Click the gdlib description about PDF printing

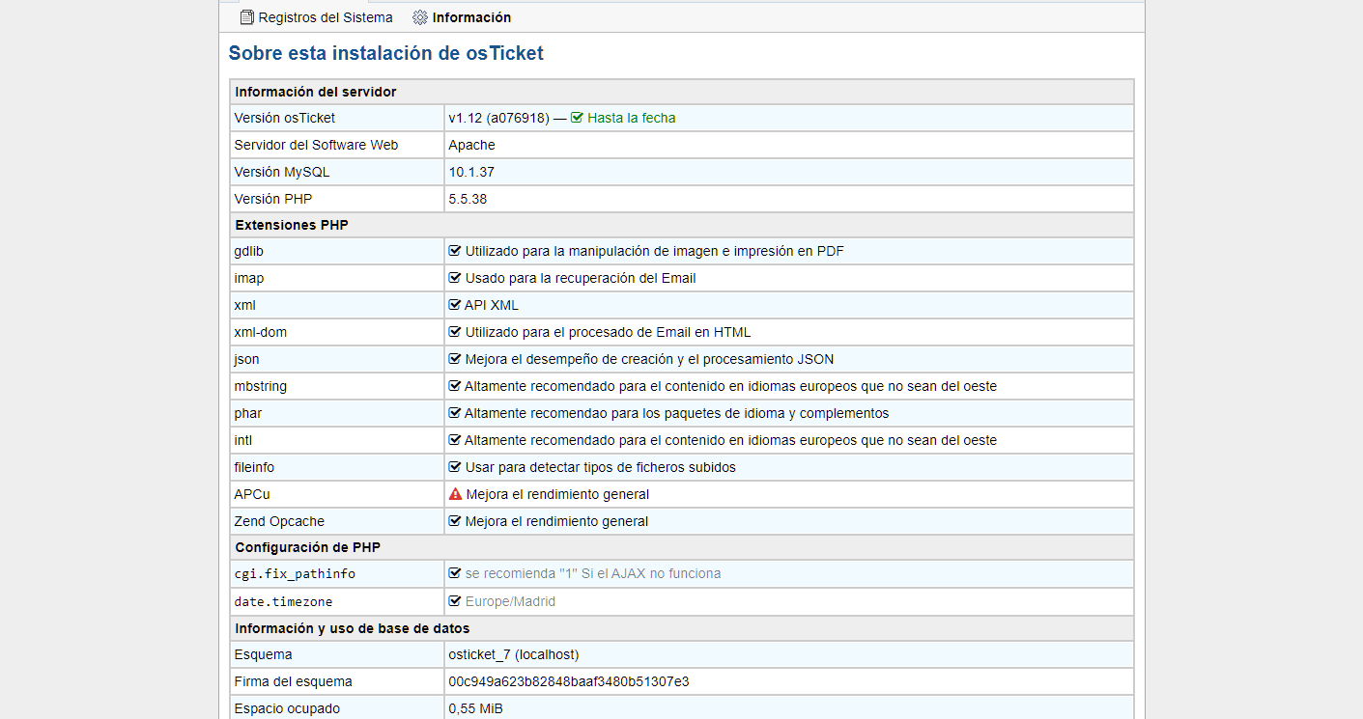[x=654, y=251]
